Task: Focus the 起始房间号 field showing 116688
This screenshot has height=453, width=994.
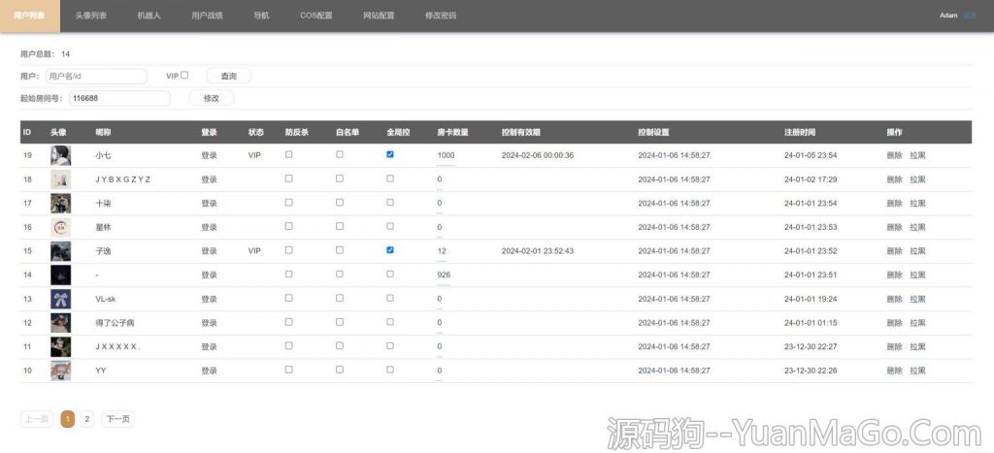Action: pyautogui.click(x=119, y=98)
